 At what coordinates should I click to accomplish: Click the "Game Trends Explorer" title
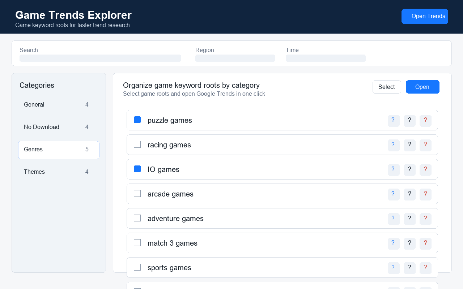pos(73,15)
